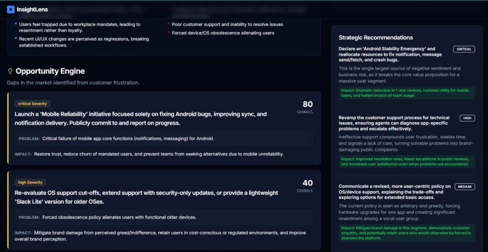Click the Strategic Recommendations heading
488x252 pixels.
click(x=375, y=37)
